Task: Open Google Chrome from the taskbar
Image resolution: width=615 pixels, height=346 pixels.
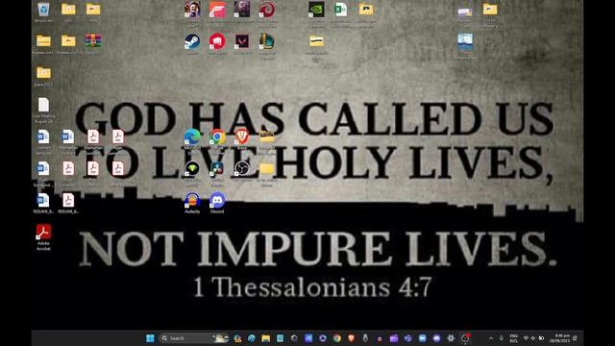Action: 337,338
